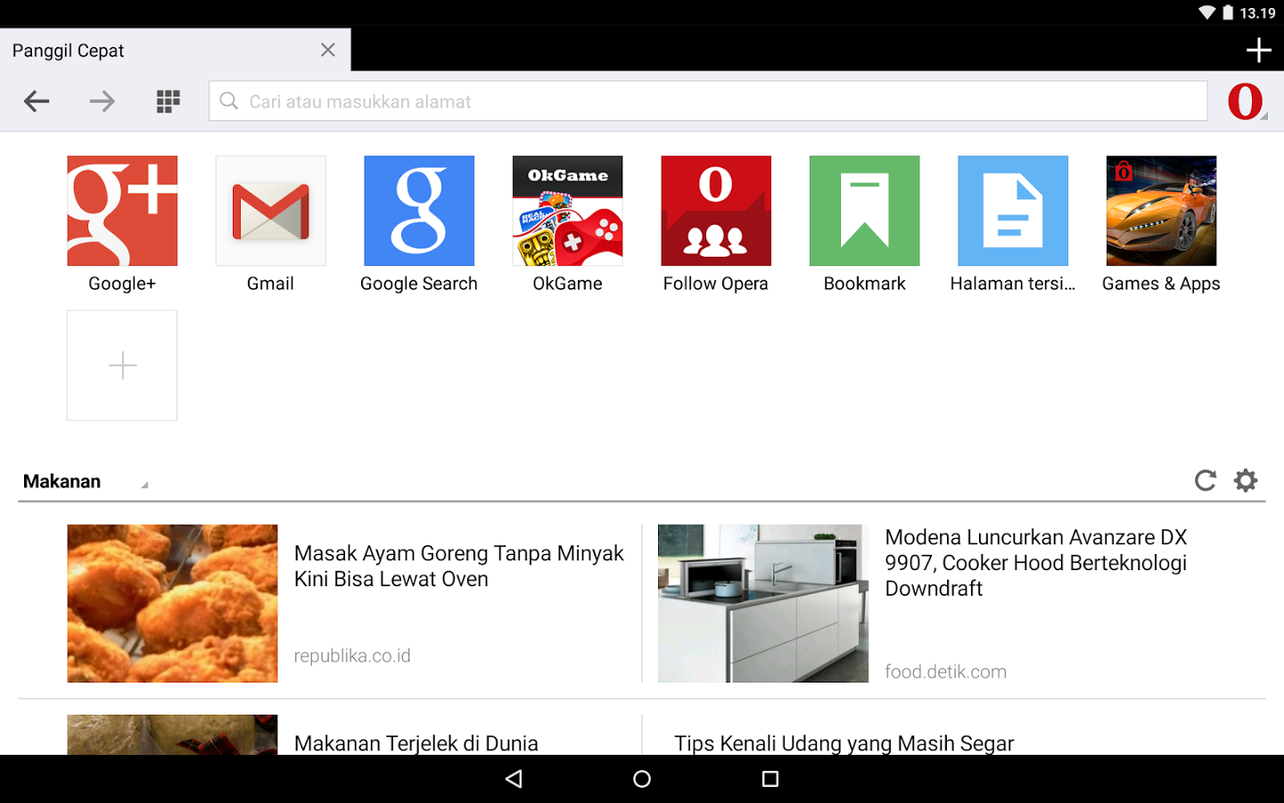Open the Halaman tersimpan speed dial
1284x803 pixels.
click(x=1013, y=211)
